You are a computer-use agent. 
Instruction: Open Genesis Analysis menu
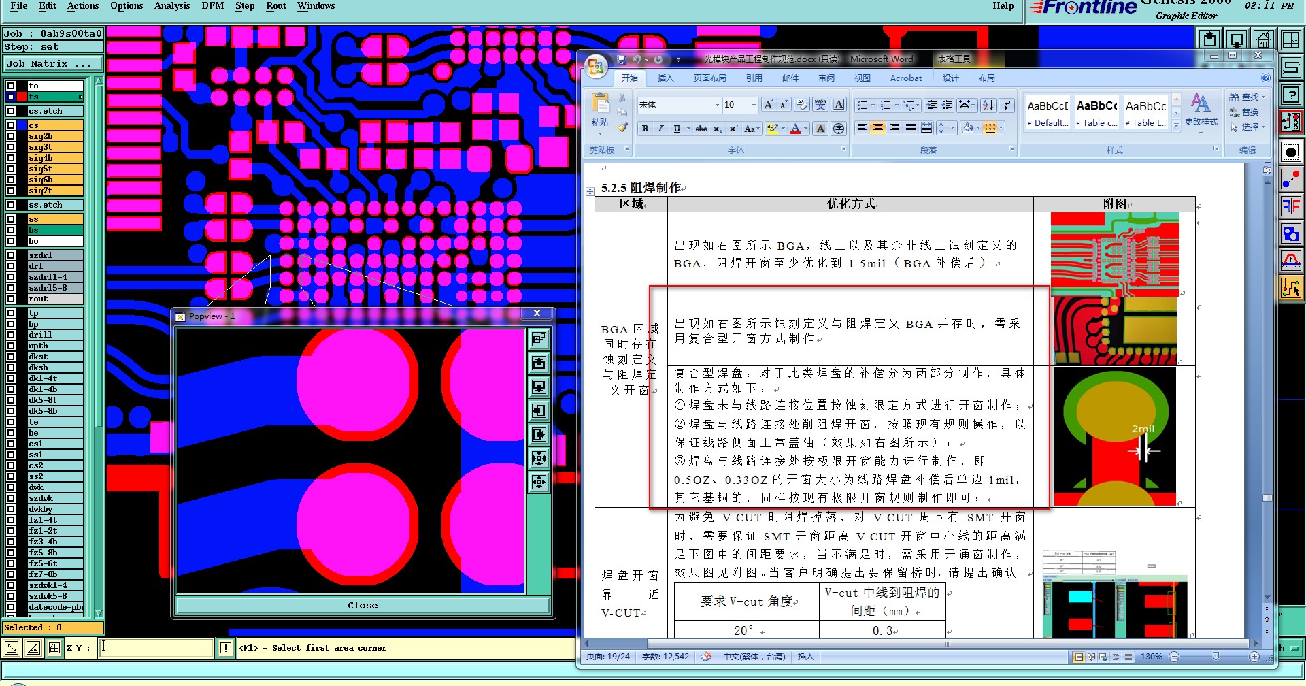[x=172, y=6]
